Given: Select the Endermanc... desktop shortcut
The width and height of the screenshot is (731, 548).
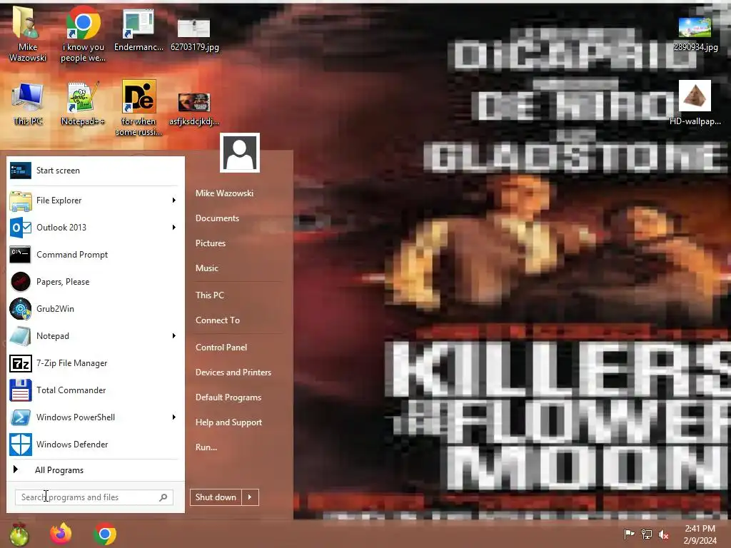Looking at the screenshot, I should point(138,29).
